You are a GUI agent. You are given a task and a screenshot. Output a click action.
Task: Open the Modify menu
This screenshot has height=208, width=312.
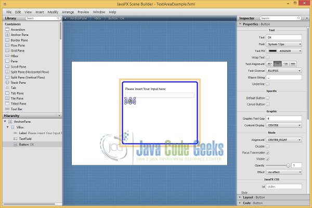pyautogui.click(x=53, y=12)
